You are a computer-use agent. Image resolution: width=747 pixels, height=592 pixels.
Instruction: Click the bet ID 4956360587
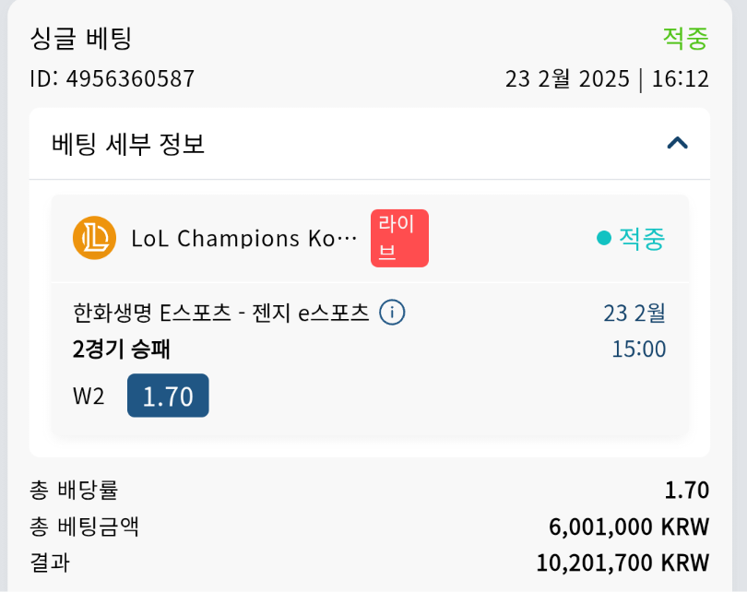tap(113, 78)
